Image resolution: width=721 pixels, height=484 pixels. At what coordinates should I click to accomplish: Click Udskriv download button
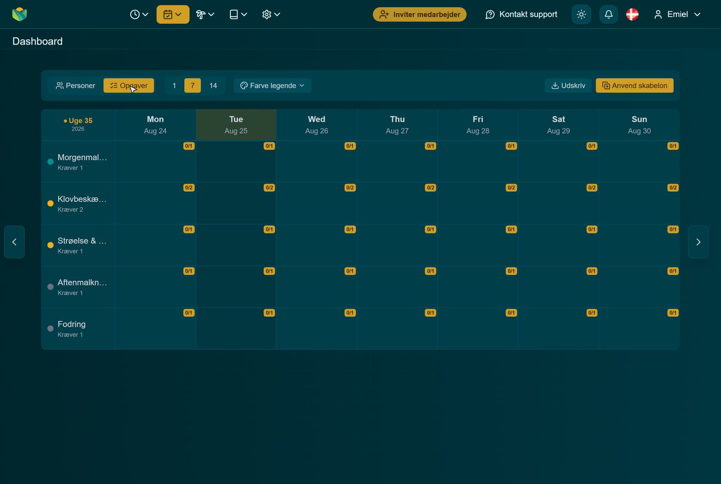tap(568, 86)
